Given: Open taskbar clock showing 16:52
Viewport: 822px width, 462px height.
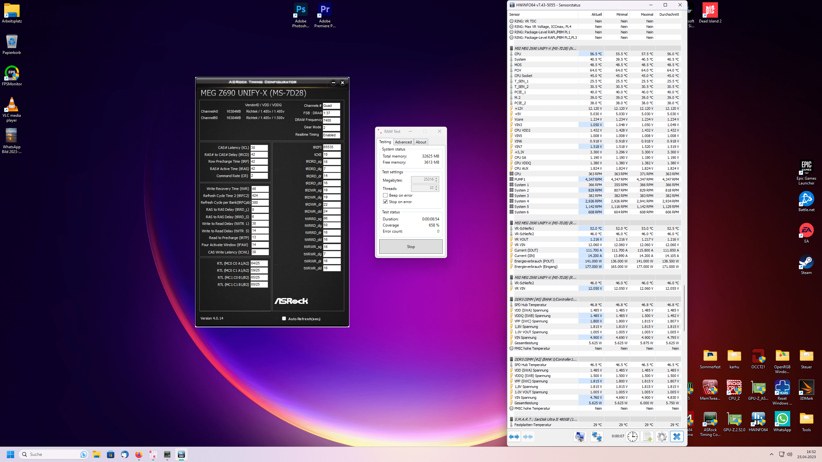Looking at the screenshot, I should pyautogui.click(x=807, y=454).
